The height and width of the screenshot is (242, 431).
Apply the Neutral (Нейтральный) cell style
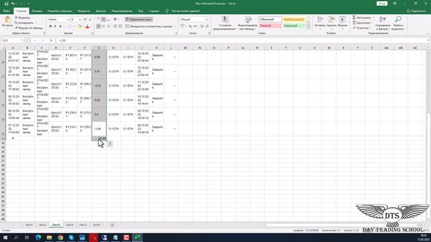point(294,19)
